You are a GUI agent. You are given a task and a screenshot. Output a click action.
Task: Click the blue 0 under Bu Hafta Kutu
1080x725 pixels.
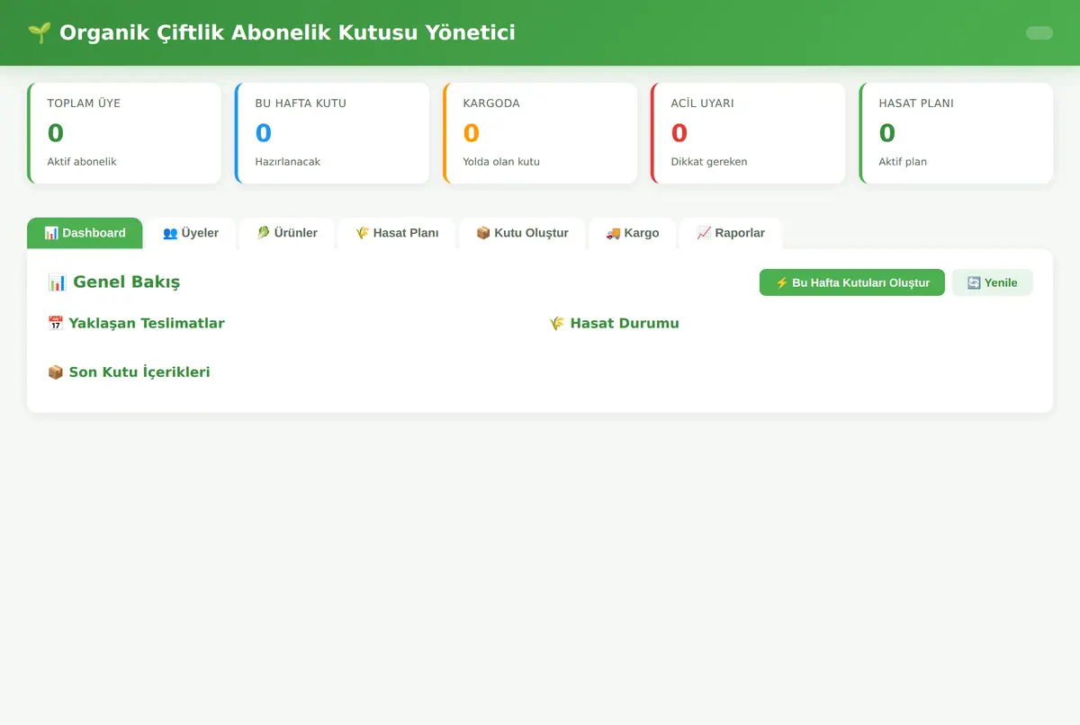click(264, 133)
